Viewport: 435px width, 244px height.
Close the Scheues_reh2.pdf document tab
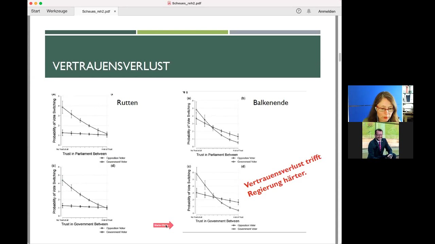pos(115,11)
